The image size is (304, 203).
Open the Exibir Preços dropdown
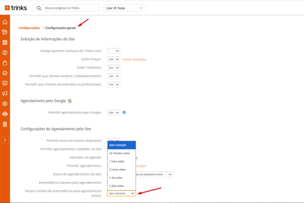tap(113, 59)
